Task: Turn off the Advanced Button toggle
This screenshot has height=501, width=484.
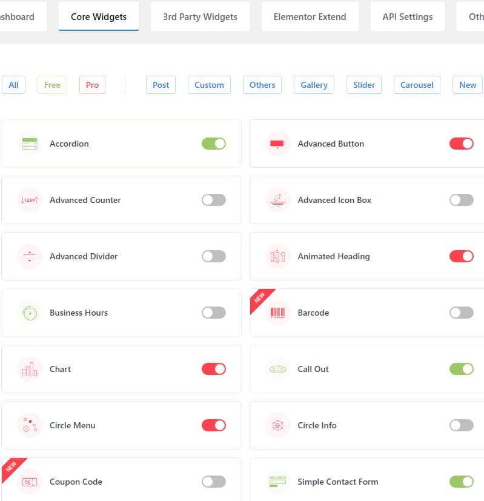Action: 462,144
